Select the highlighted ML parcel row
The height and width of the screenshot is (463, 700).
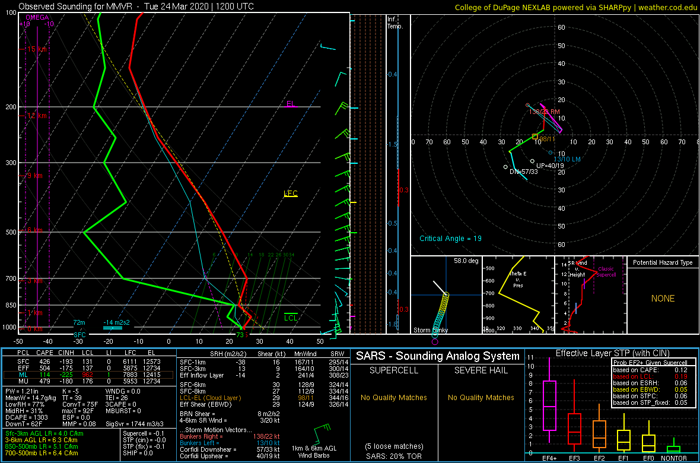89,375
